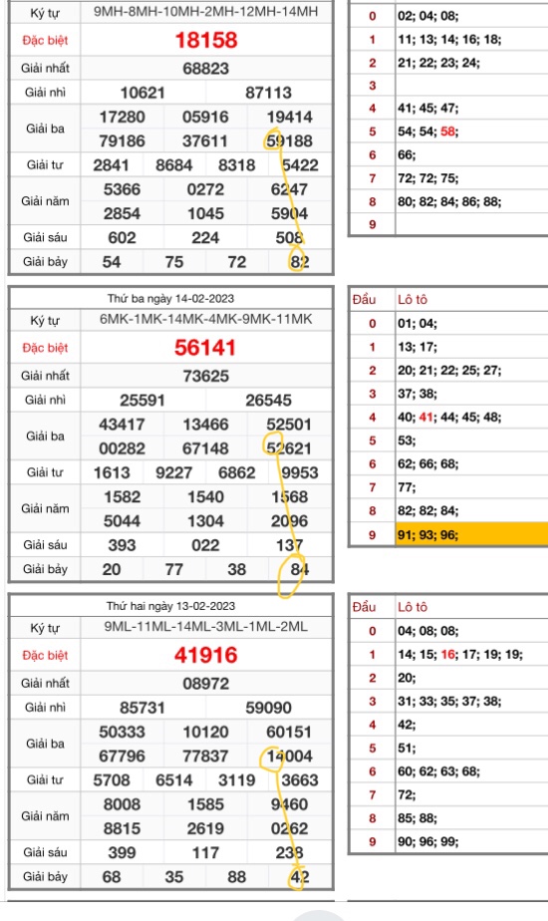Select first prize number 73625

205,376
